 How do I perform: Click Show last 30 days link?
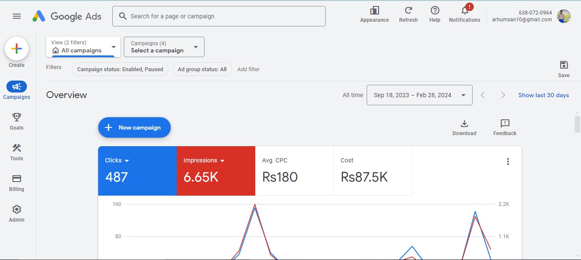[x=543, y=95]
